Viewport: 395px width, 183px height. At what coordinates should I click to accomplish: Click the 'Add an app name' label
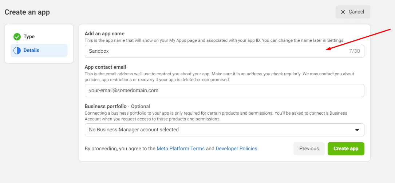[x=104, y=33]
